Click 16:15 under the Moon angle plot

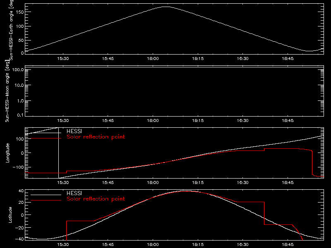(x=198, y=120)
